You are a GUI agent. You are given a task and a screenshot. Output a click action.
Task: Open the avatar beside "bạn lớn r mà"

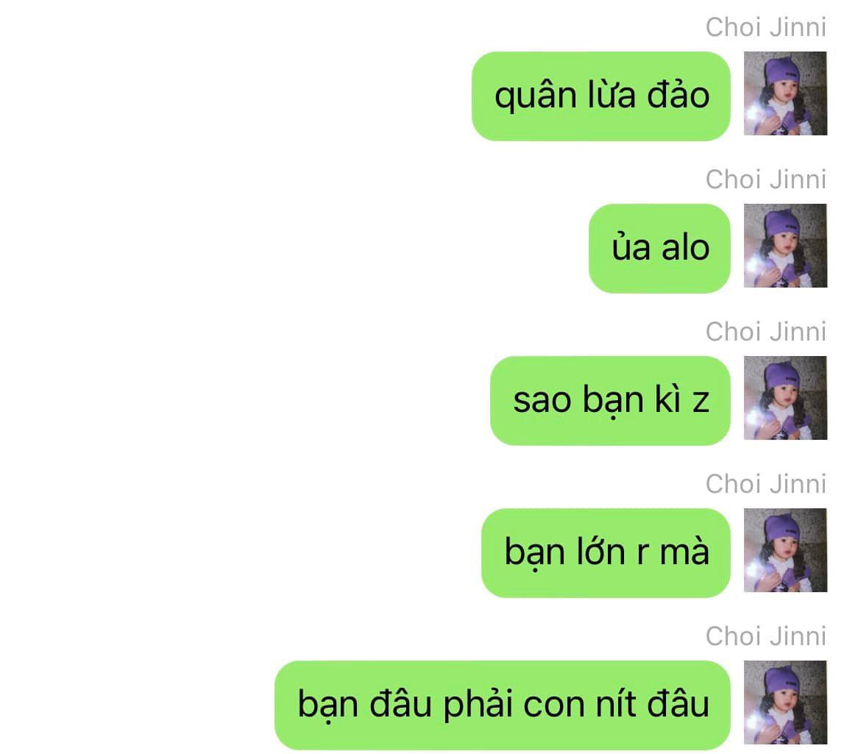(785, 550)
